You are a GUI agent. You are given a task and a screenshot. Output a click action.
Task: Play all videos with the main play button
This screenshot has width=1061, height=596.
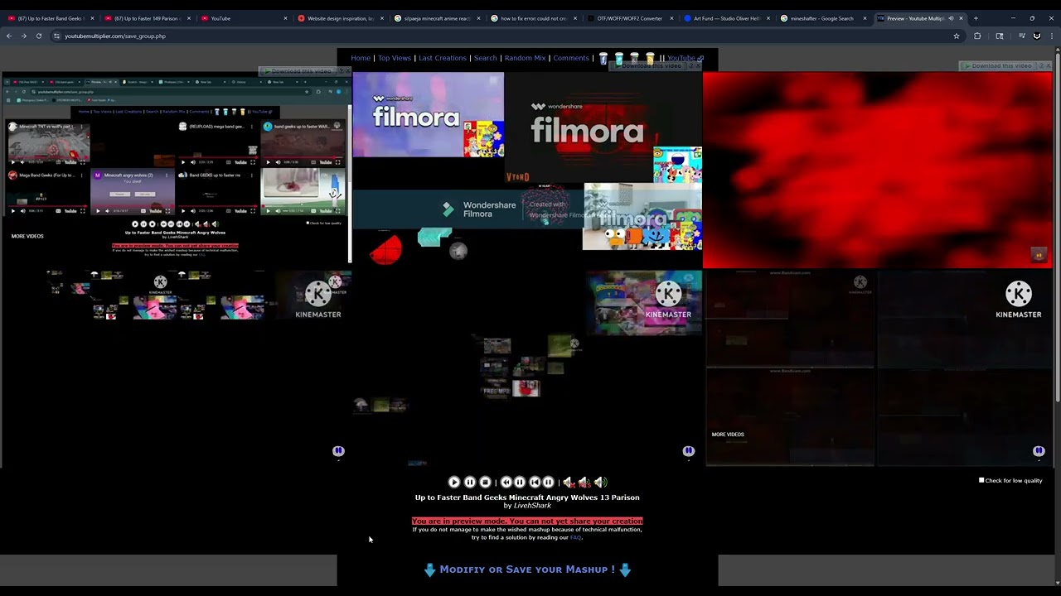[x=453, y=482]
